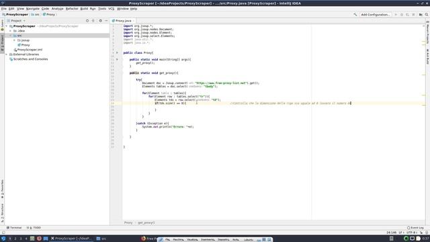Click the Run arrow icon in toolbar
This screenshot has width=430, height=242.
[x=396, y=15]
